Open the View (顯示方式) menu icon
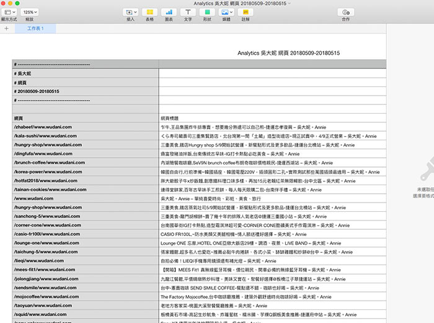 coord(10,12)
